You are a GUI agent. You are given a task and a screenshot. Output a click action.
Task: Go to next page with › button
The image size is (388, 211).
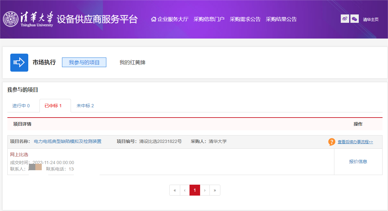tap(205, 190)
